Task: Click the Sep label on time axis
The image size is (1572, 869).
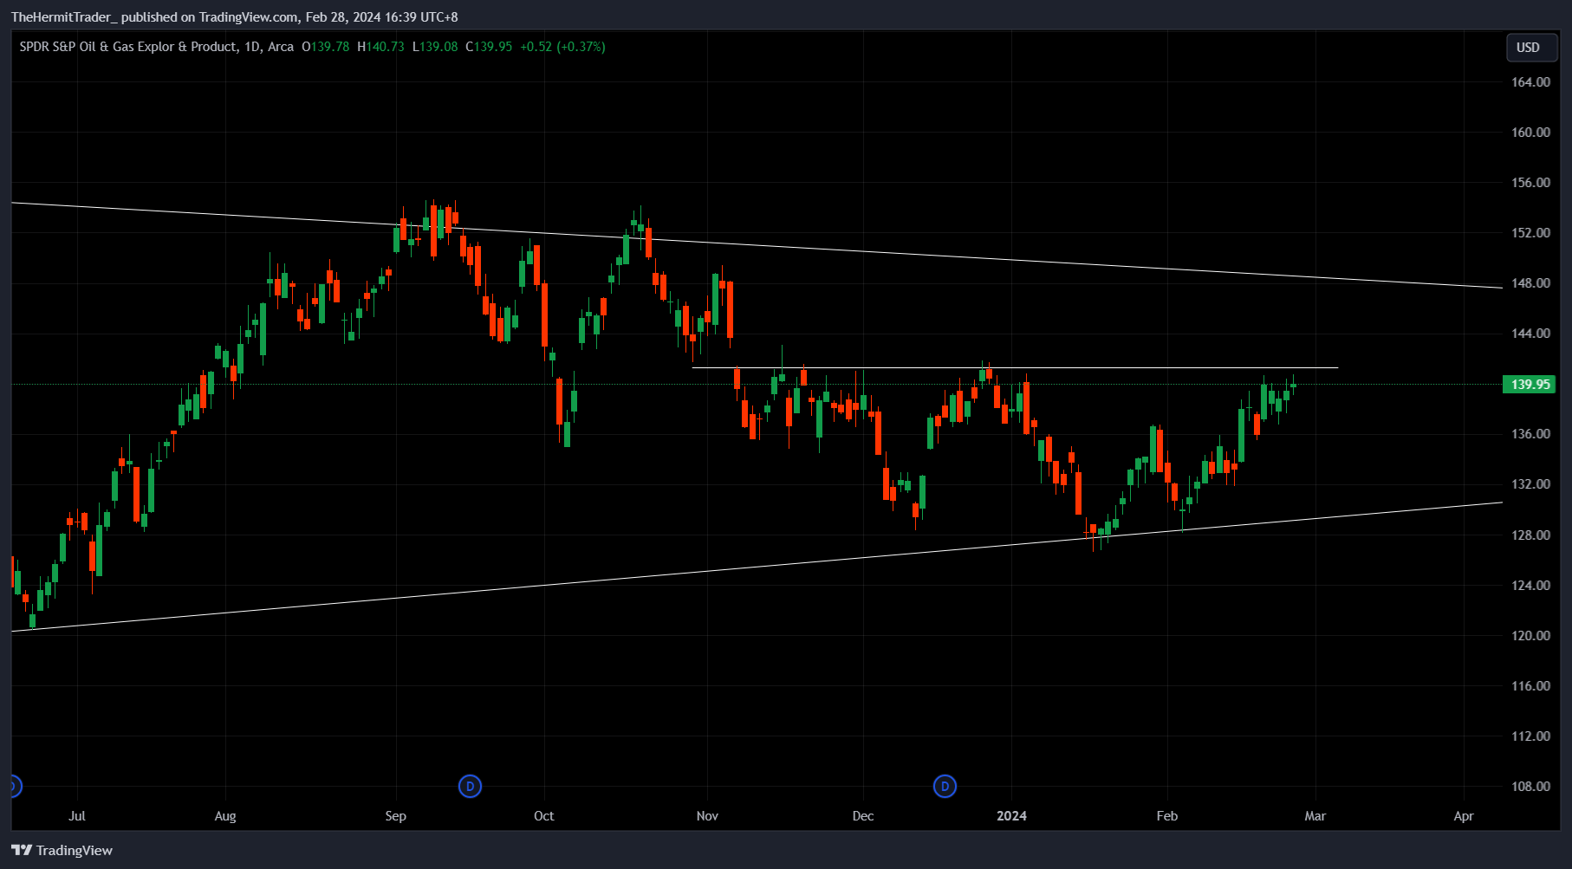Action: pyautogui.click(x=396, y=816)
